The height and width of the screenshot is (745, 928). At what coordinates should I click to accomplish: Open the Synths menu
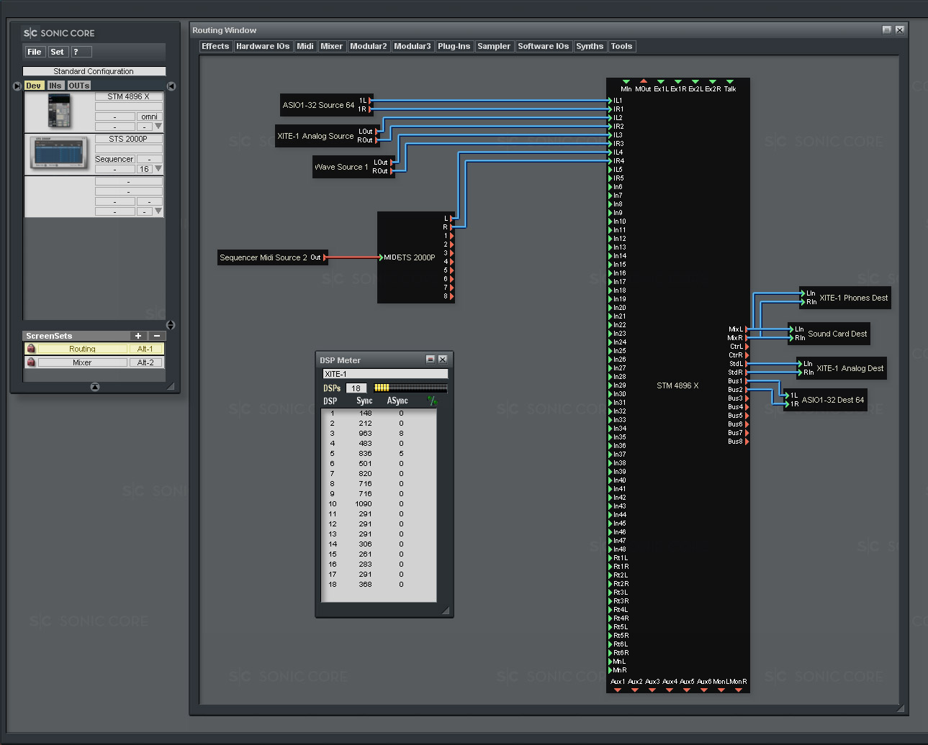[x=590, y=46]
